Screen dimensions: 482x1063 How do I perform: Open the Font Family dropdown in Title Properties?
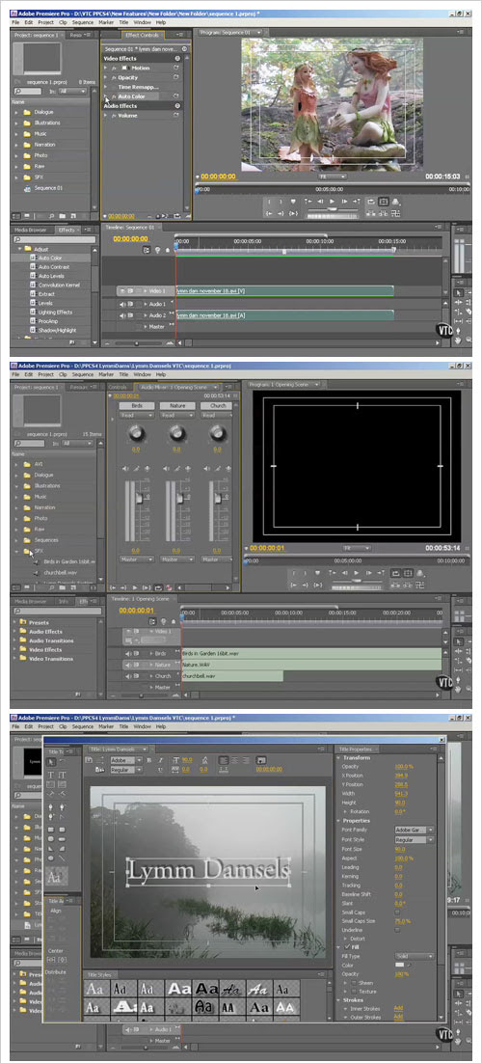click(x=415, y=830)
